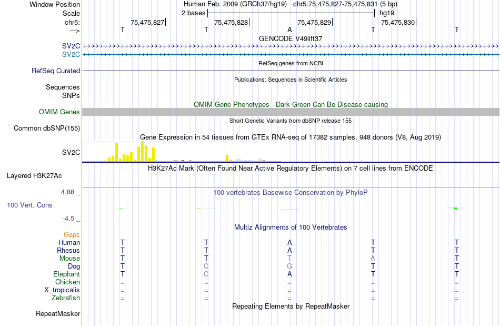Click Repeating Elements by RepeatMasker title
This screenshot has height=326, width=500.
(x=291, y=307)
